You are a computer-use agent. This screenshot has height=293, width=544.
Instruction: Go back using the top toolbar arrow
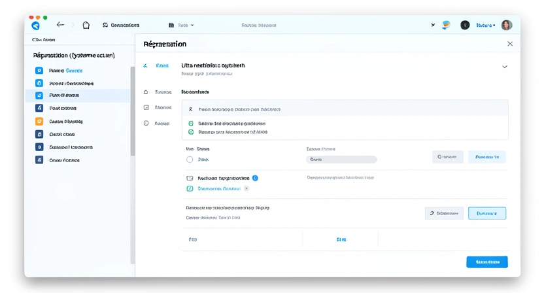tap(60, 25)
